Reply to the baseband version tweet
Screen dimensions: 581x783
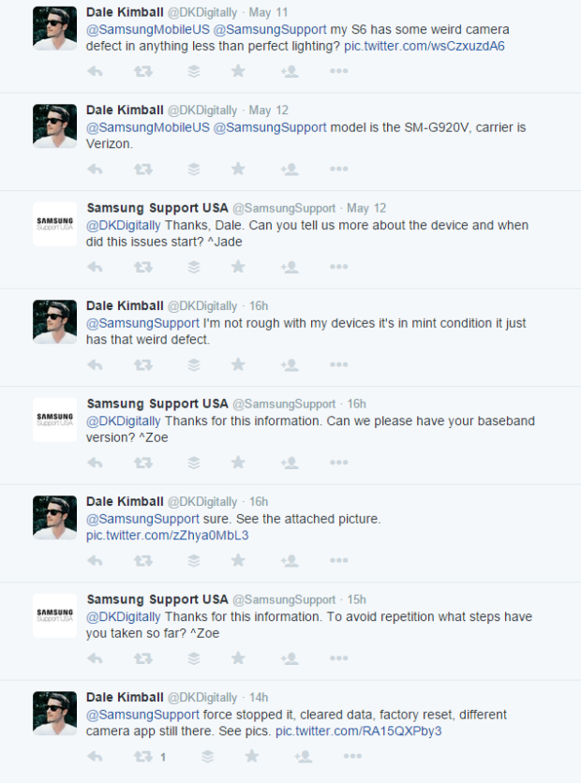point(95,463)
